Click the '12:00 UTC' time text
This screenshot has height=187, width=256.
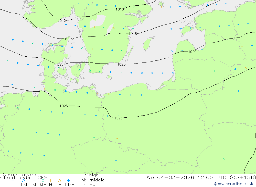tap(212, 177)
